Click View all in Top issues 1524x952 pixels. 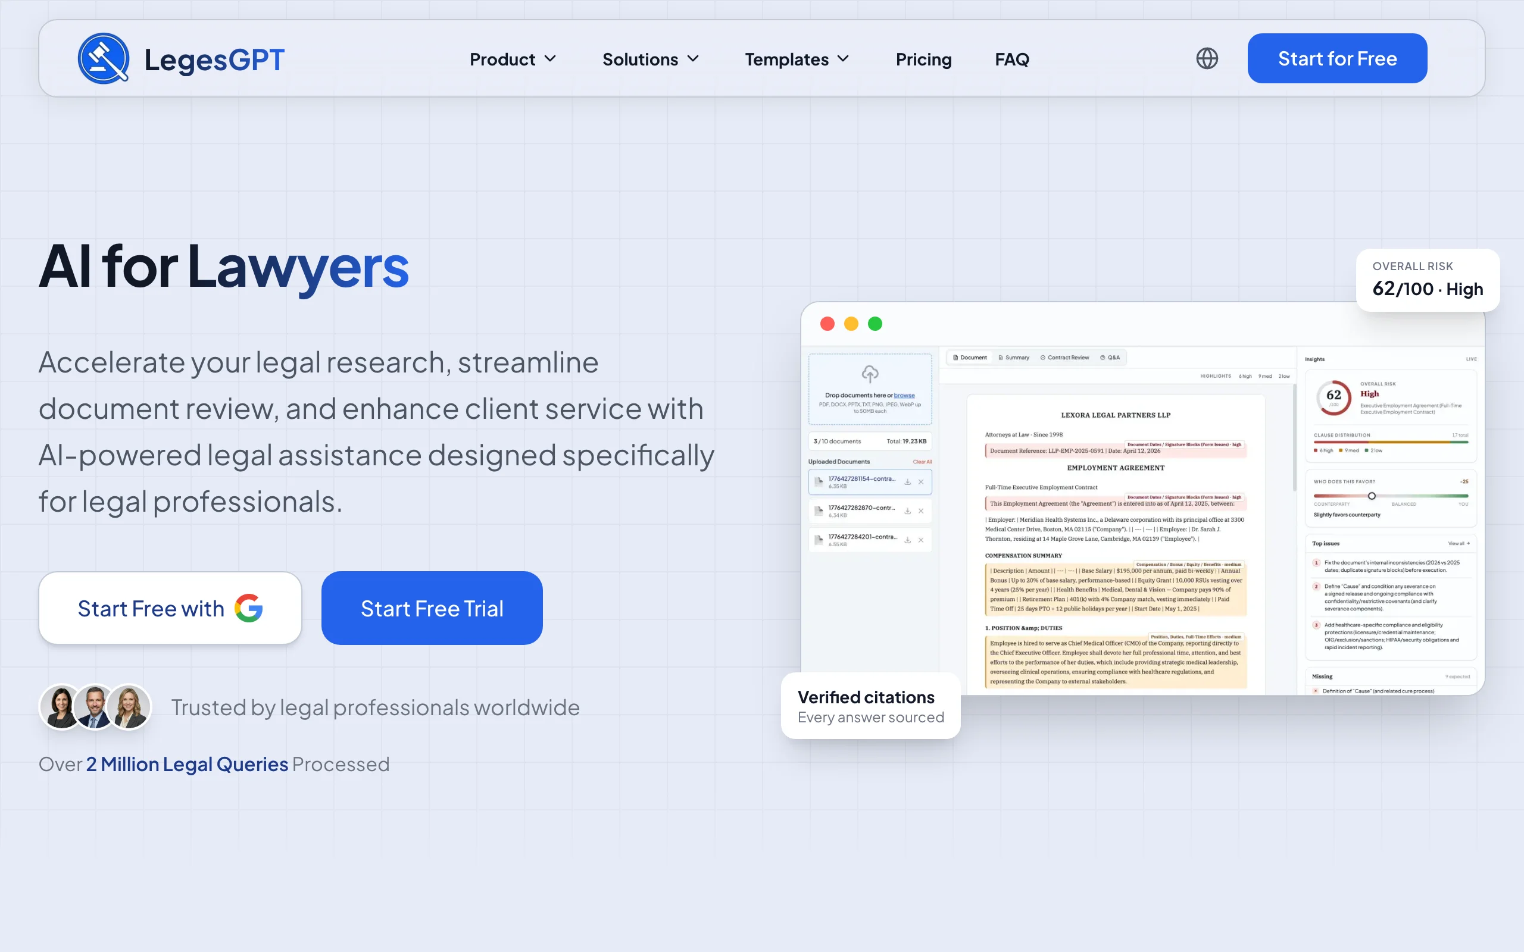click(x=1459, y=543)
